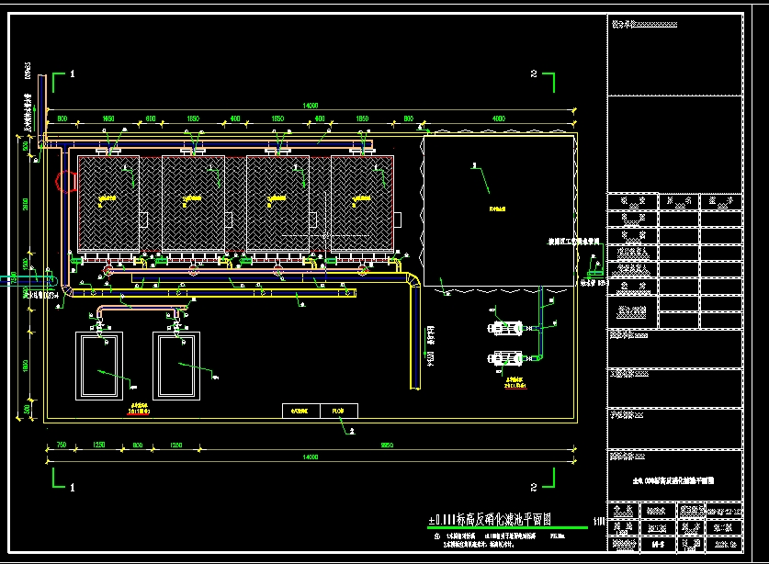Click the 9950 dimension text
The image size is (769, 564).
[x=387, y=445]
